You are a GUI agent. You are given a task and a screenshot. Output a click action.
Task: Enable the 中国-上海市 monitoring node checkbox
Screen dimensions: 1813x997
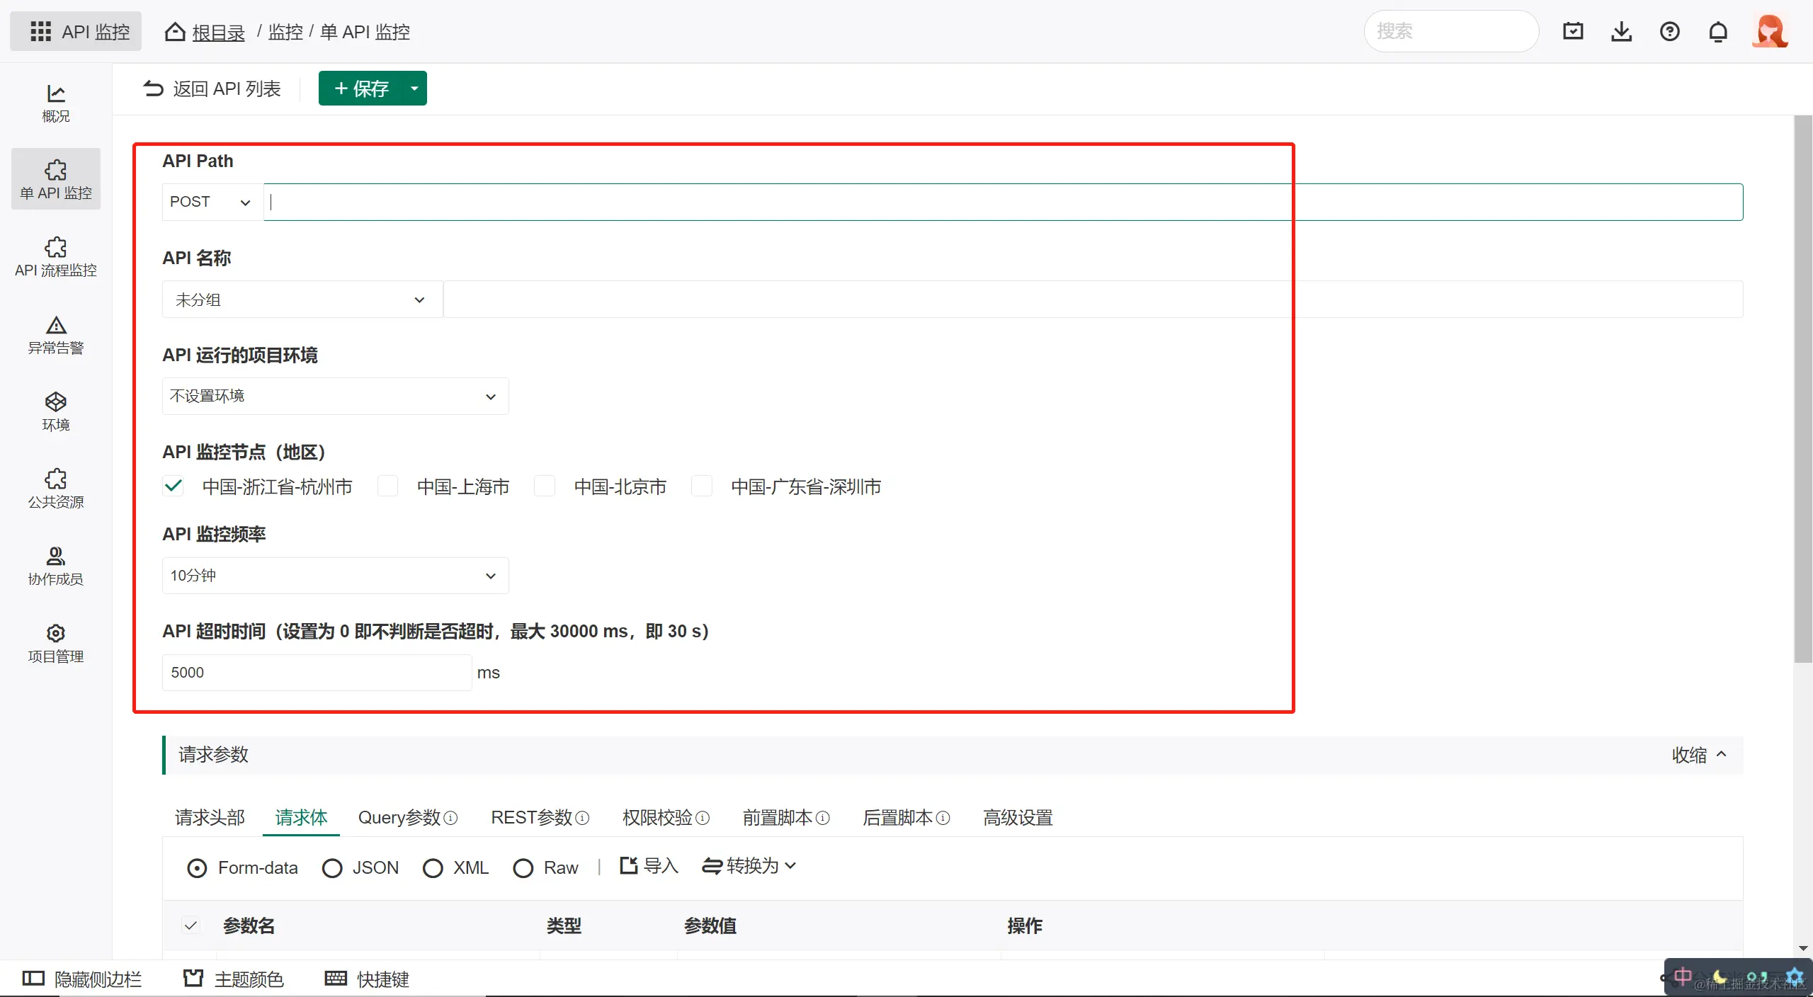point(387,486)
